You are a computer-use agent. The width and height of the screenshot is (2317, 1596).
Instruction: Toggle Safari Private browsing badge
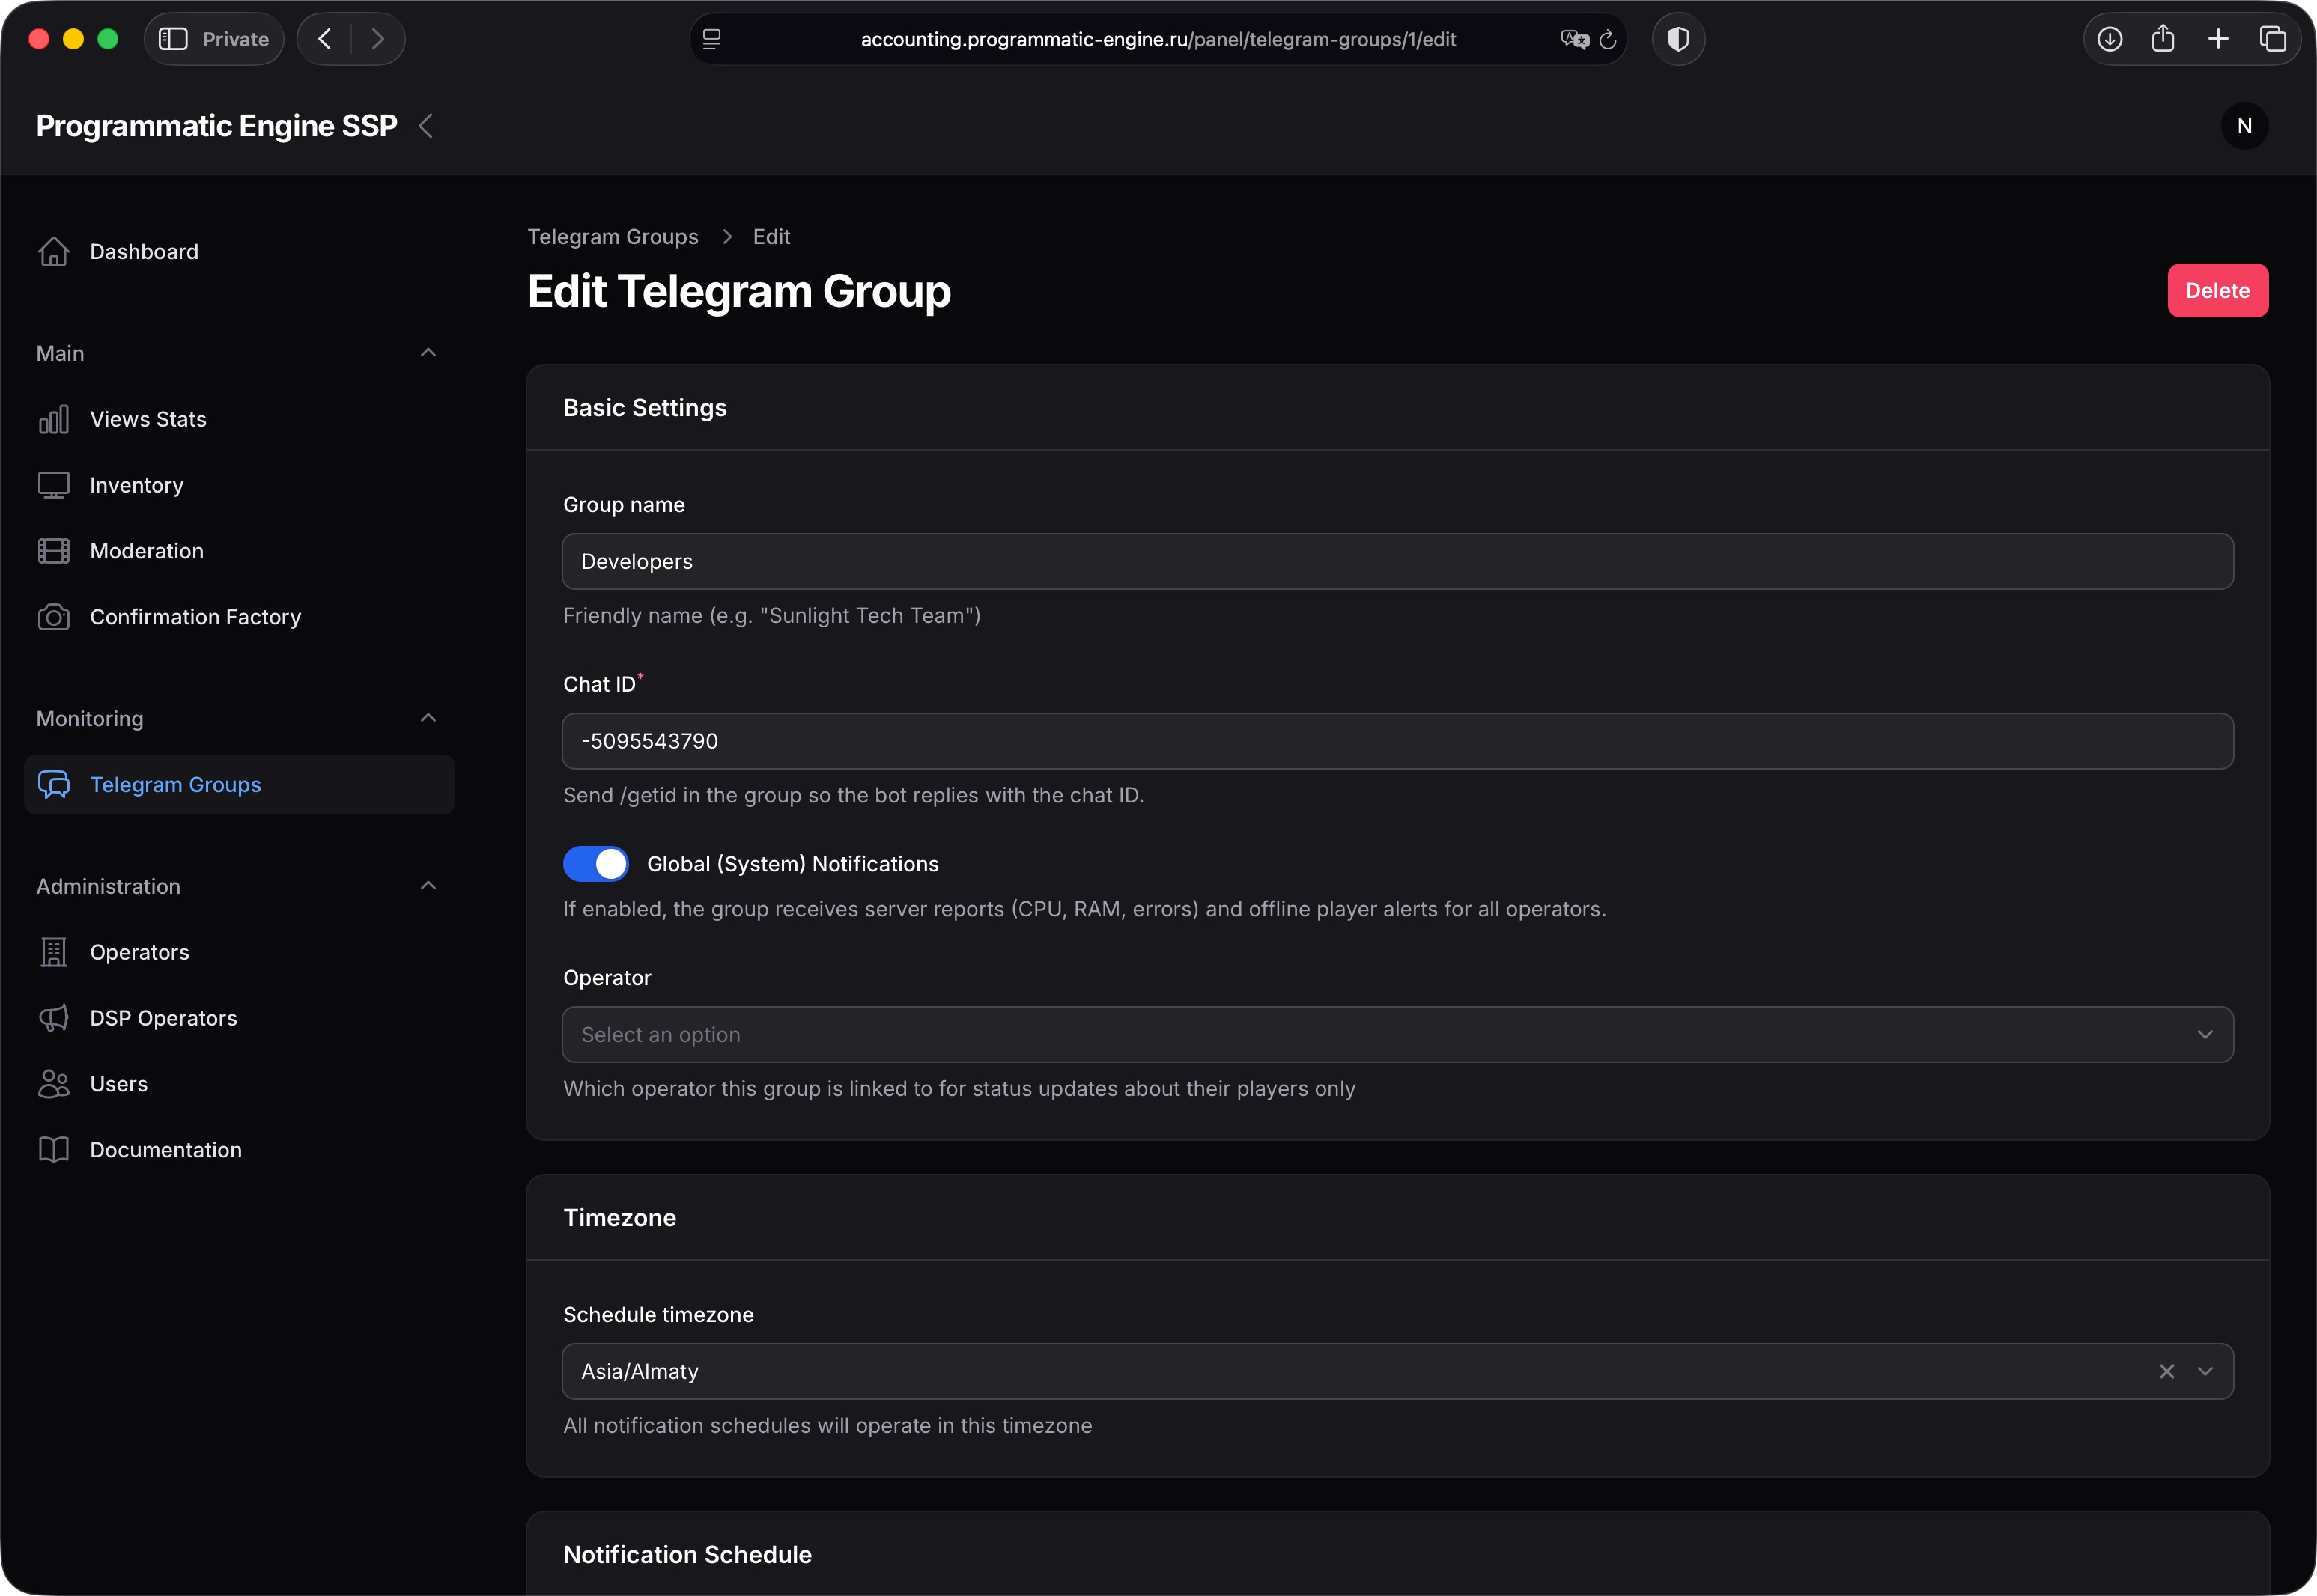click(213, 39)
